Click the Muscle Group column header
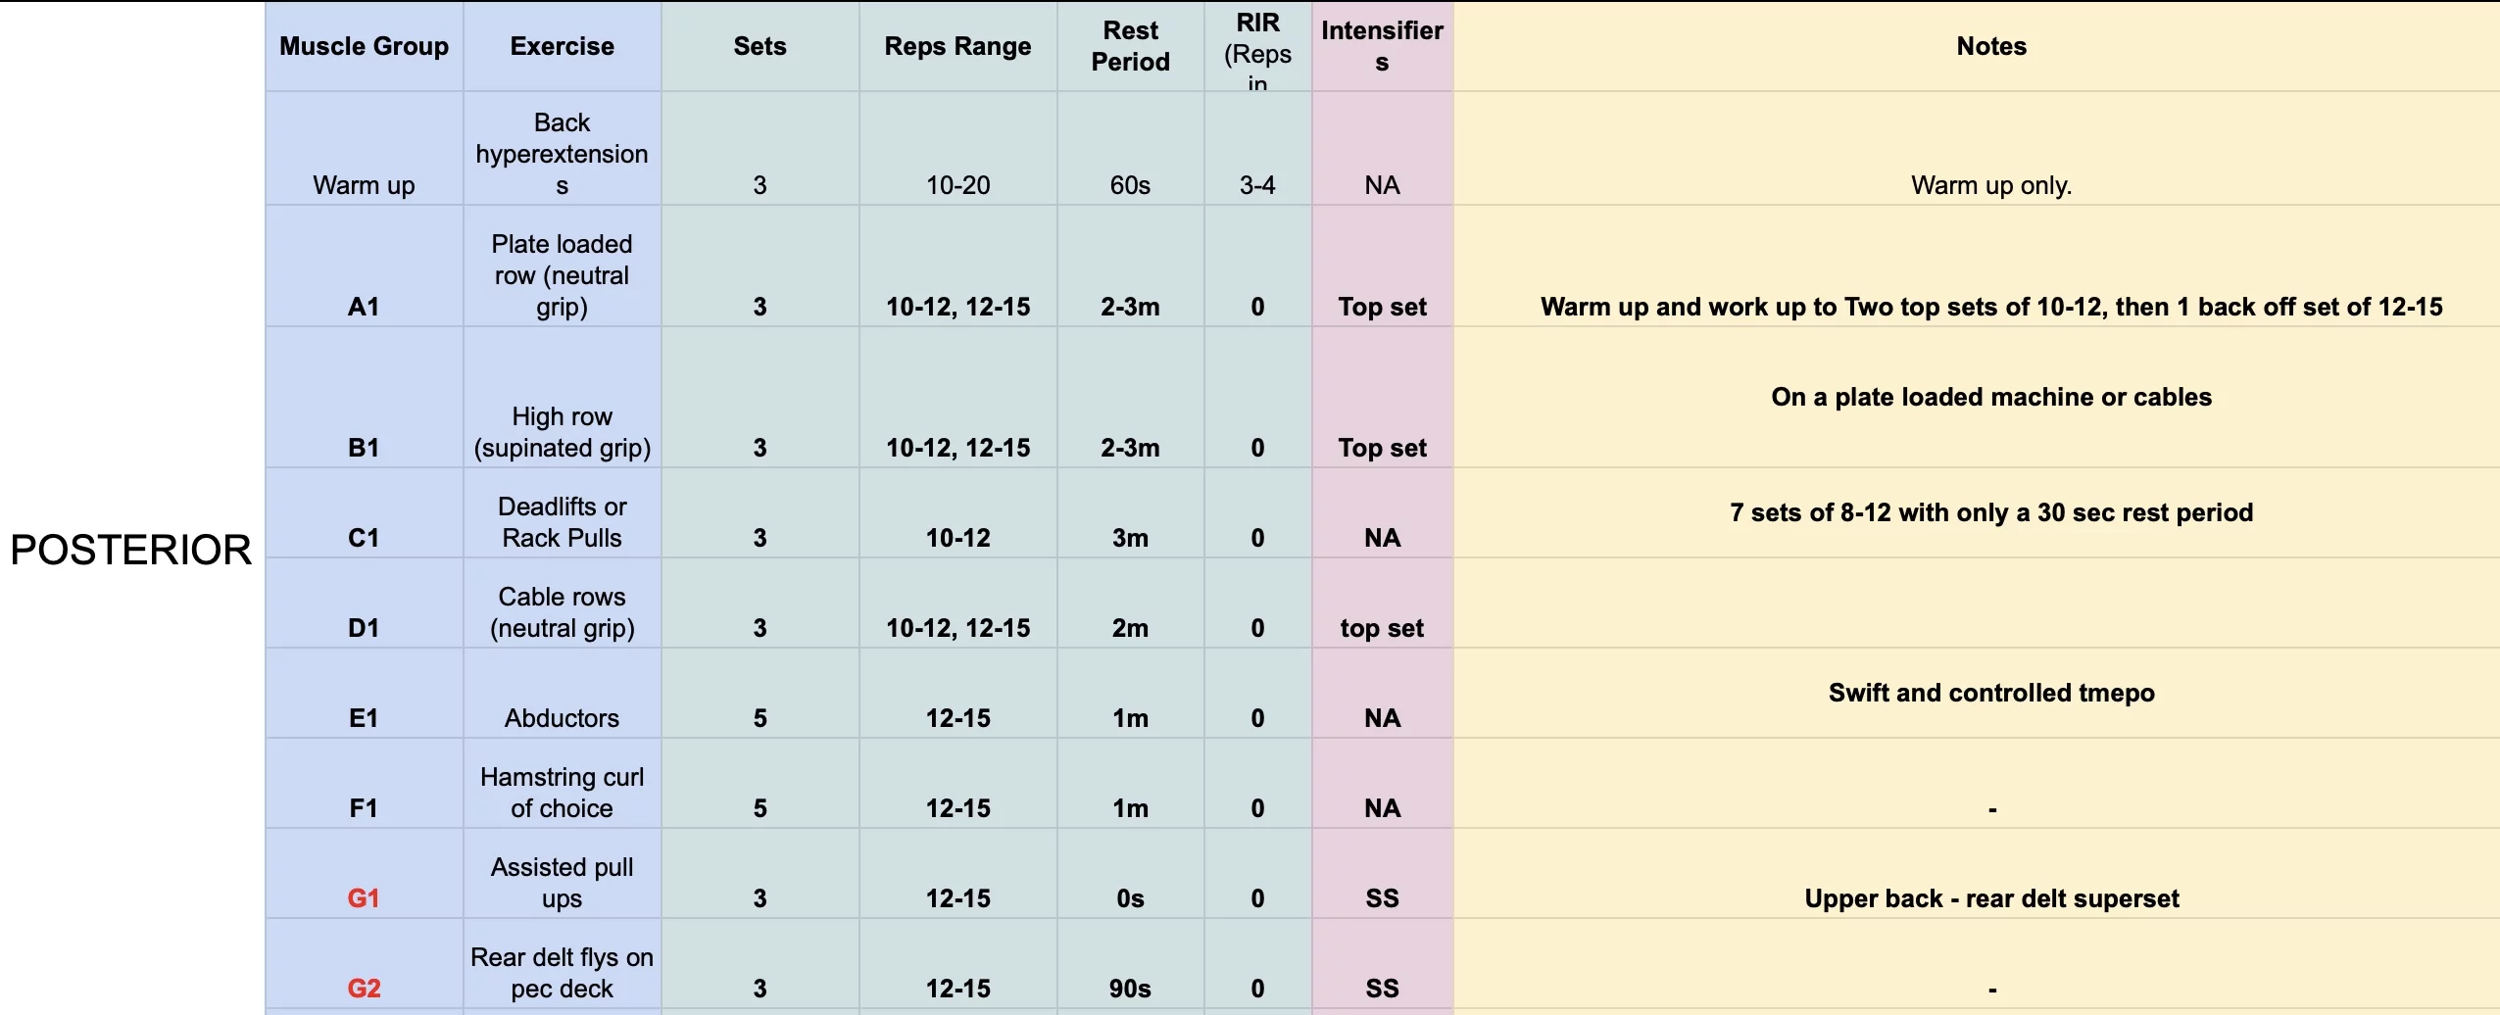 coord(364,46)
